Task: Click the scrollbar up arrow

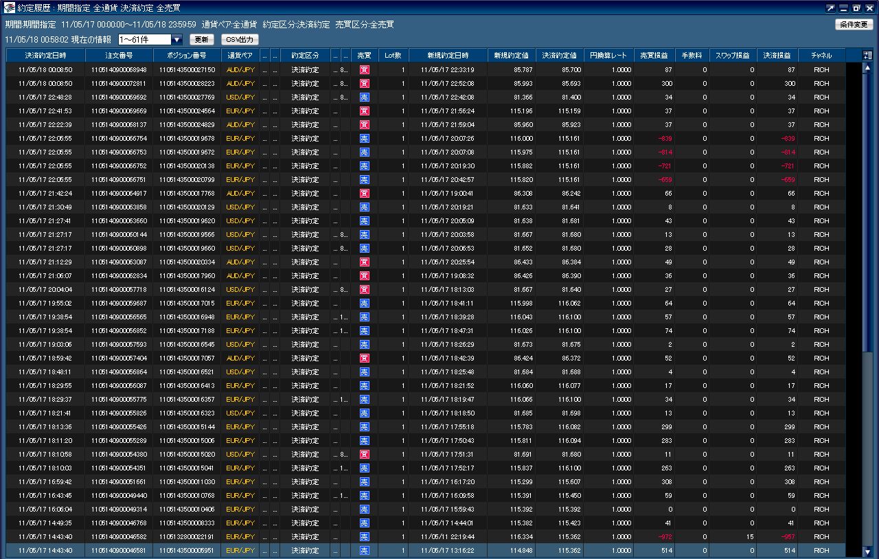Action: (867, 68)
